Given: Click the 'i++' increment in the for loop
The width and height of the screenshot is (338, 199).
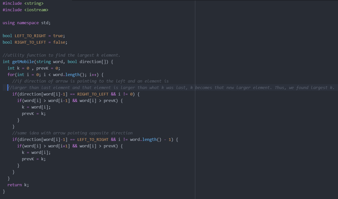Looking at the screenshot, I should (x=93, y=75).
